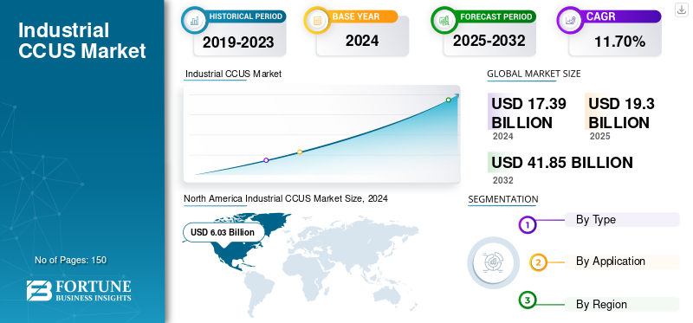Click the purple marker on the growth curve
The image size is (693, 323).
point(266,160)
